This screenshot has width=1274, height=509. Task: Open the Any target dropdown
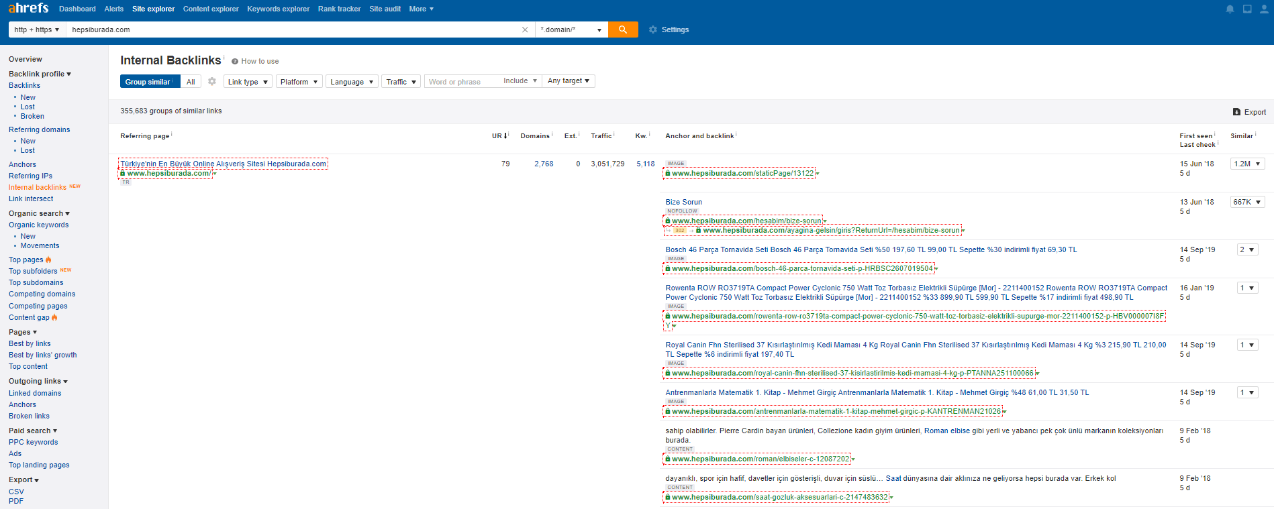[569, 81]
